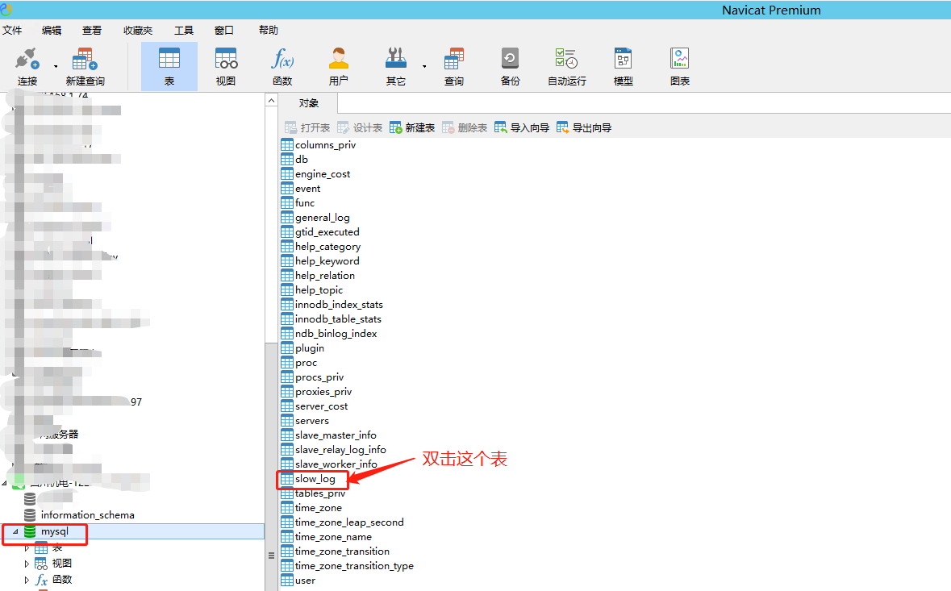
Task: Open the 视图 views toolbar icon
Action: pyautogui.click(x=226, y=67)
